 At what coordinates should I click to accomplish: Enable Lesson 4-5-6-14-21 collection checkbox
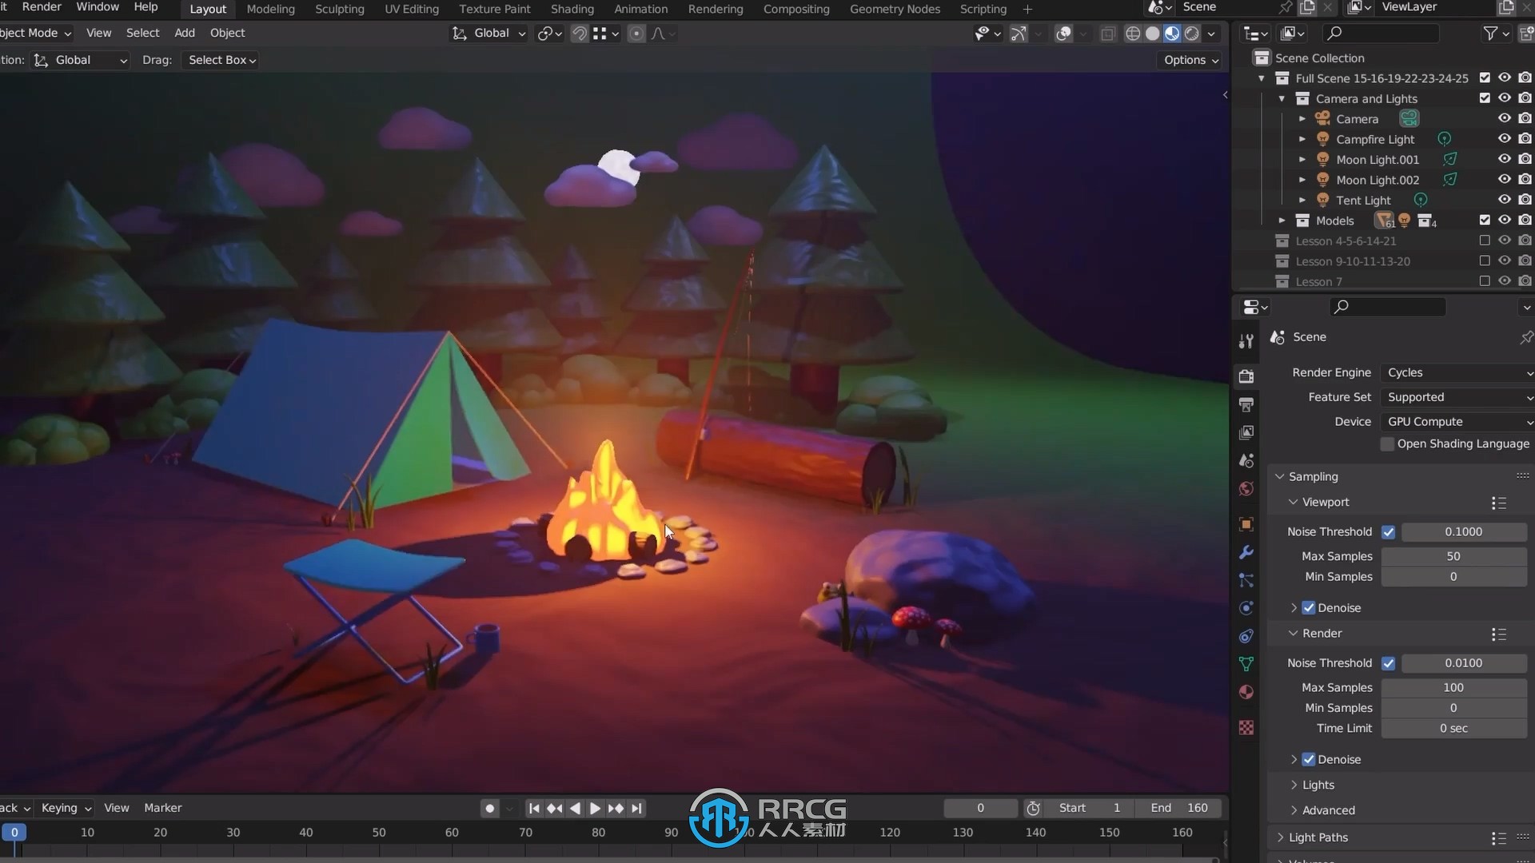[x=1485, y=241]
